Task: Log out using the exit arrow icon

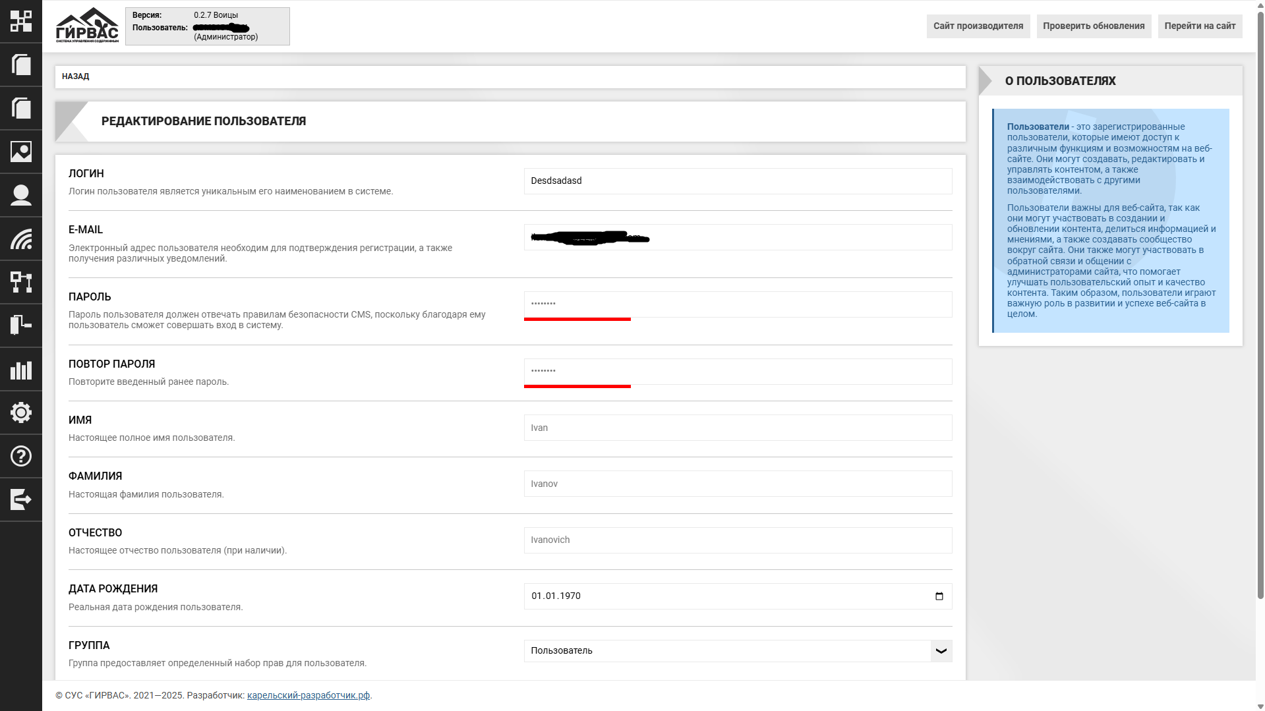Action: [x=21, y=499]
